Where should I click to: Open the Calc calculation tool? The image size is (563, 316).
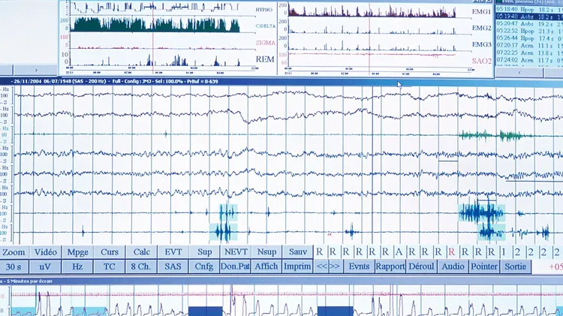coord(141,252)
